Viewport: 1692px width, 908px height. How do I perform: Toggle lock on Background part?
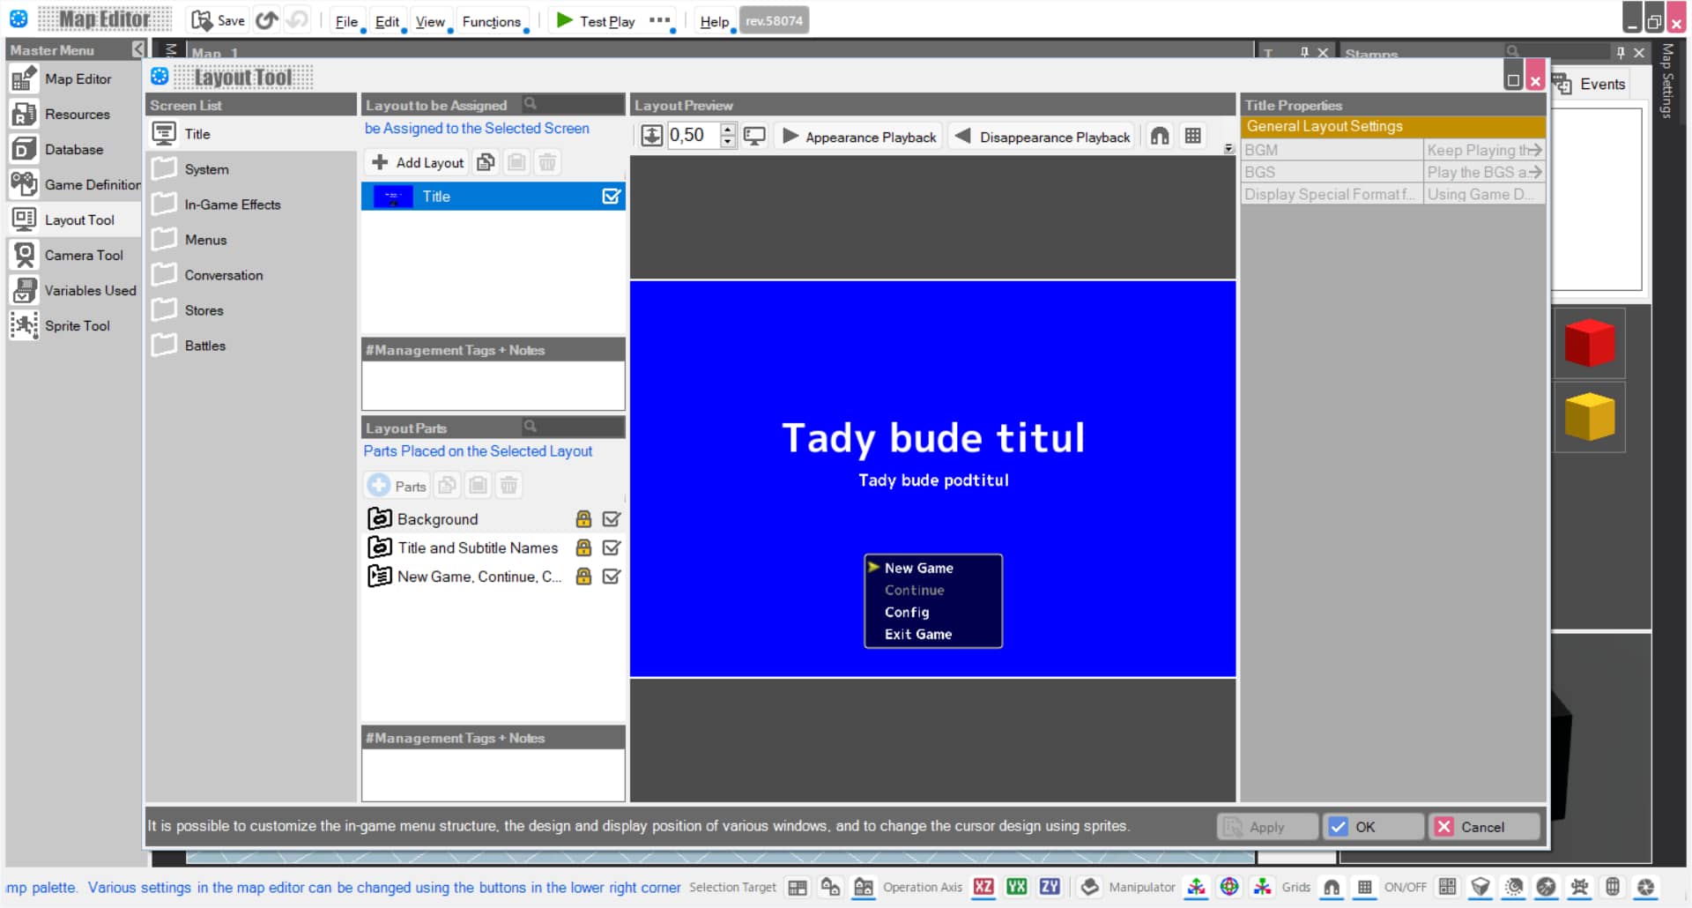[583, 519]
